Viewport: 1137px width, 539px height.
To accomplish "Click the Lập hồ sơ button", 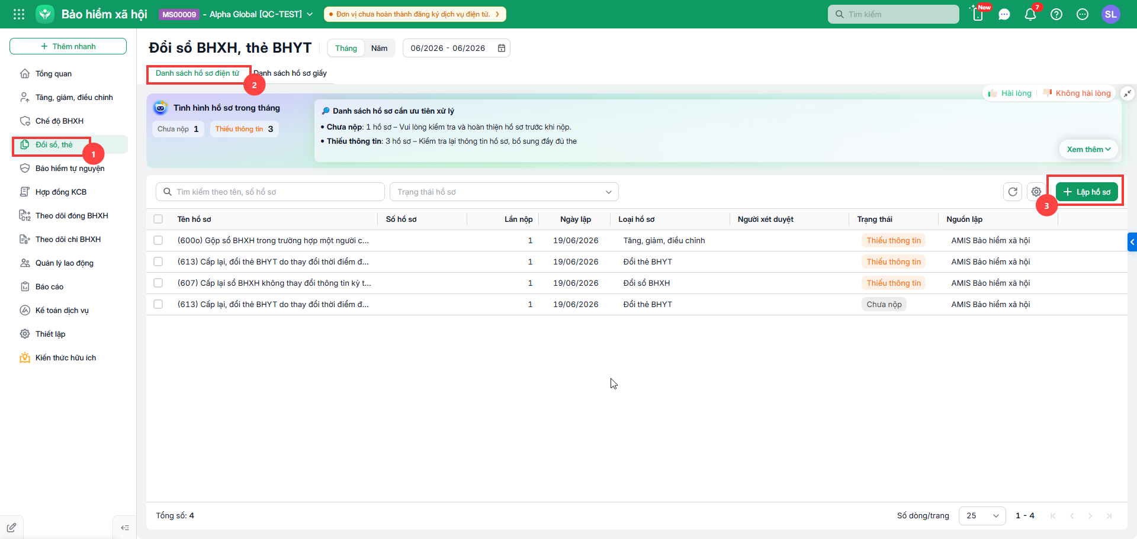I will coord(1087,192).
